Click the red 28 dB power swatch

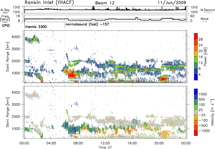196,36
